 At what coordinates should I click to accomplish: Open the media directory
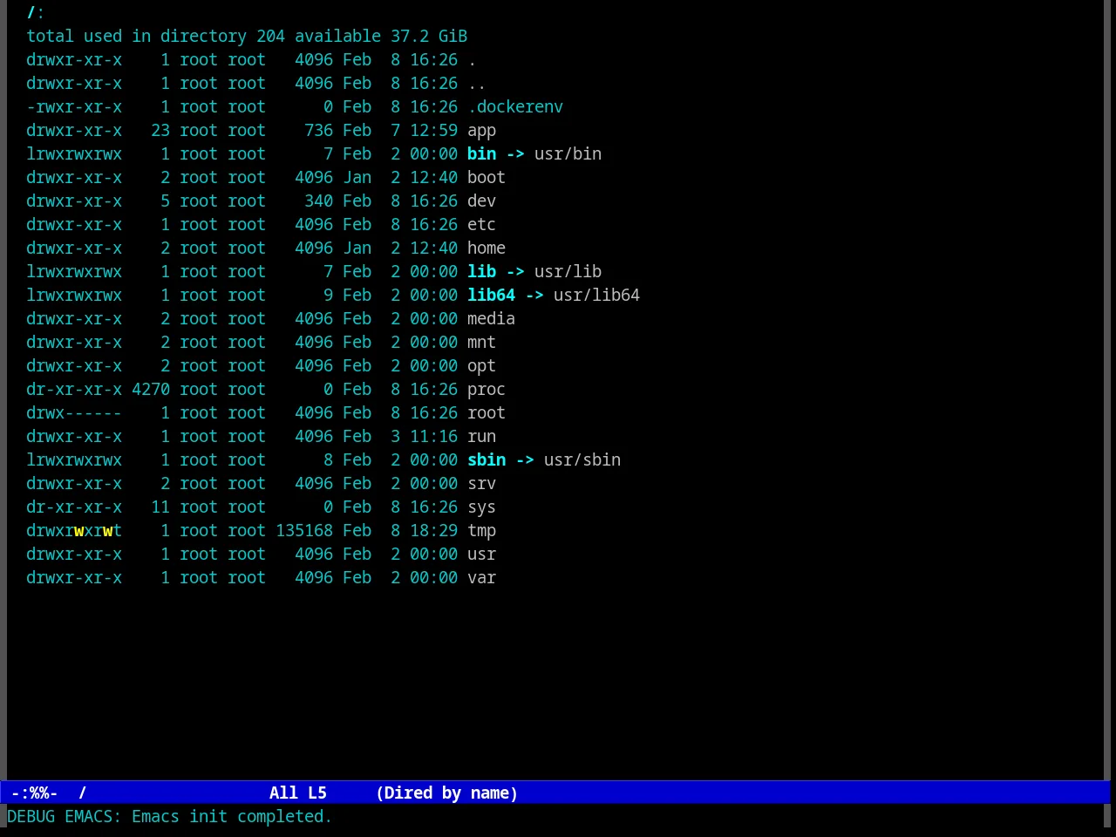coord(491,319)
